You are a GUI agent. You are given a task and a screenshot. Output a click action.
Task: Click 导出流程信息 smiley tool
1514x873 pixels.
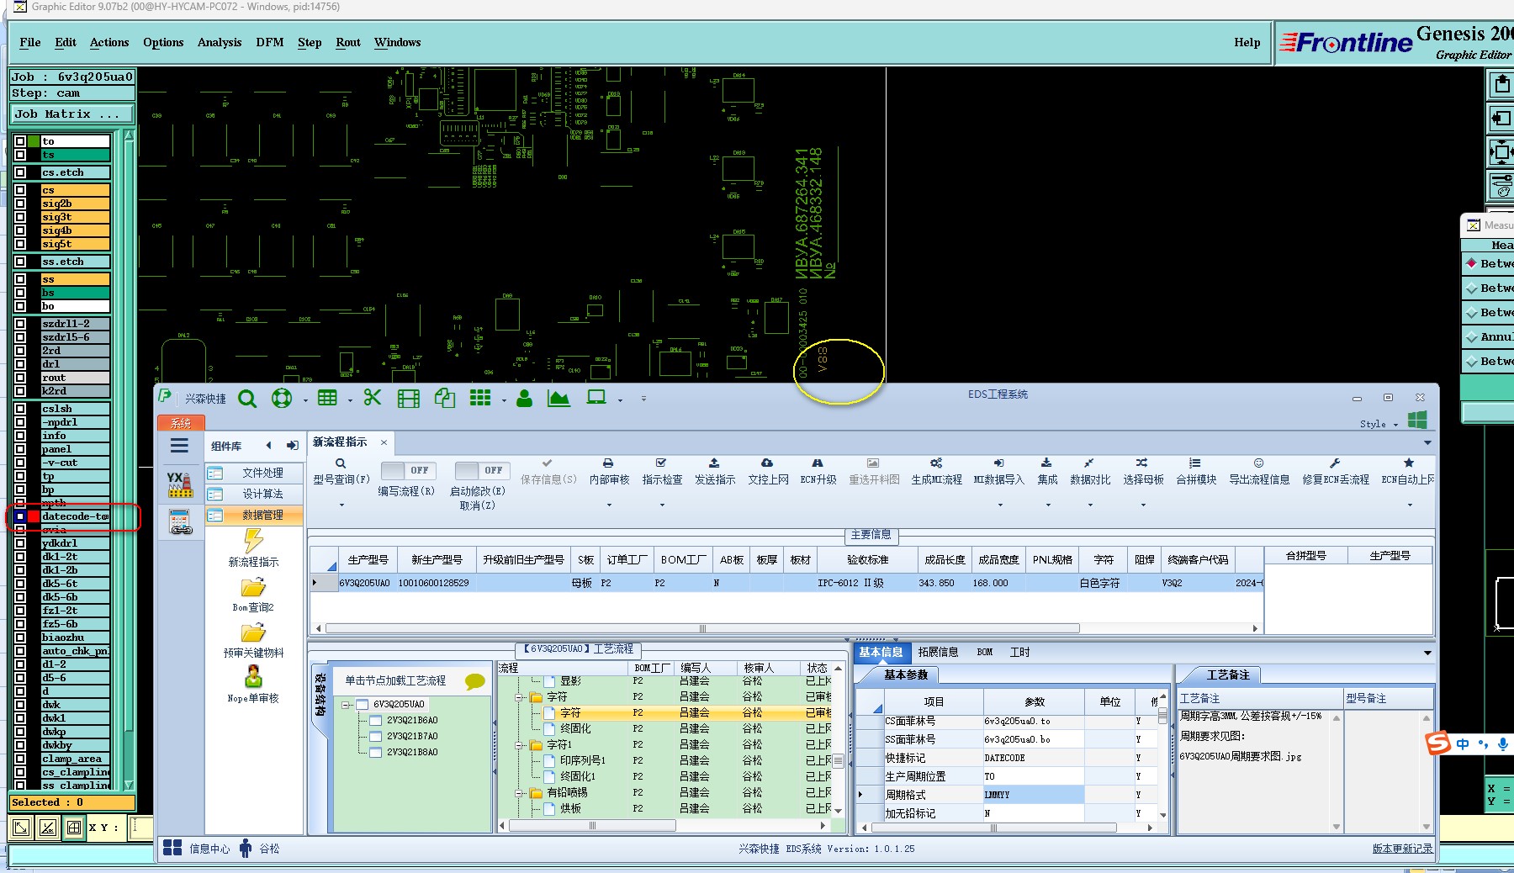coord(1259,471)
